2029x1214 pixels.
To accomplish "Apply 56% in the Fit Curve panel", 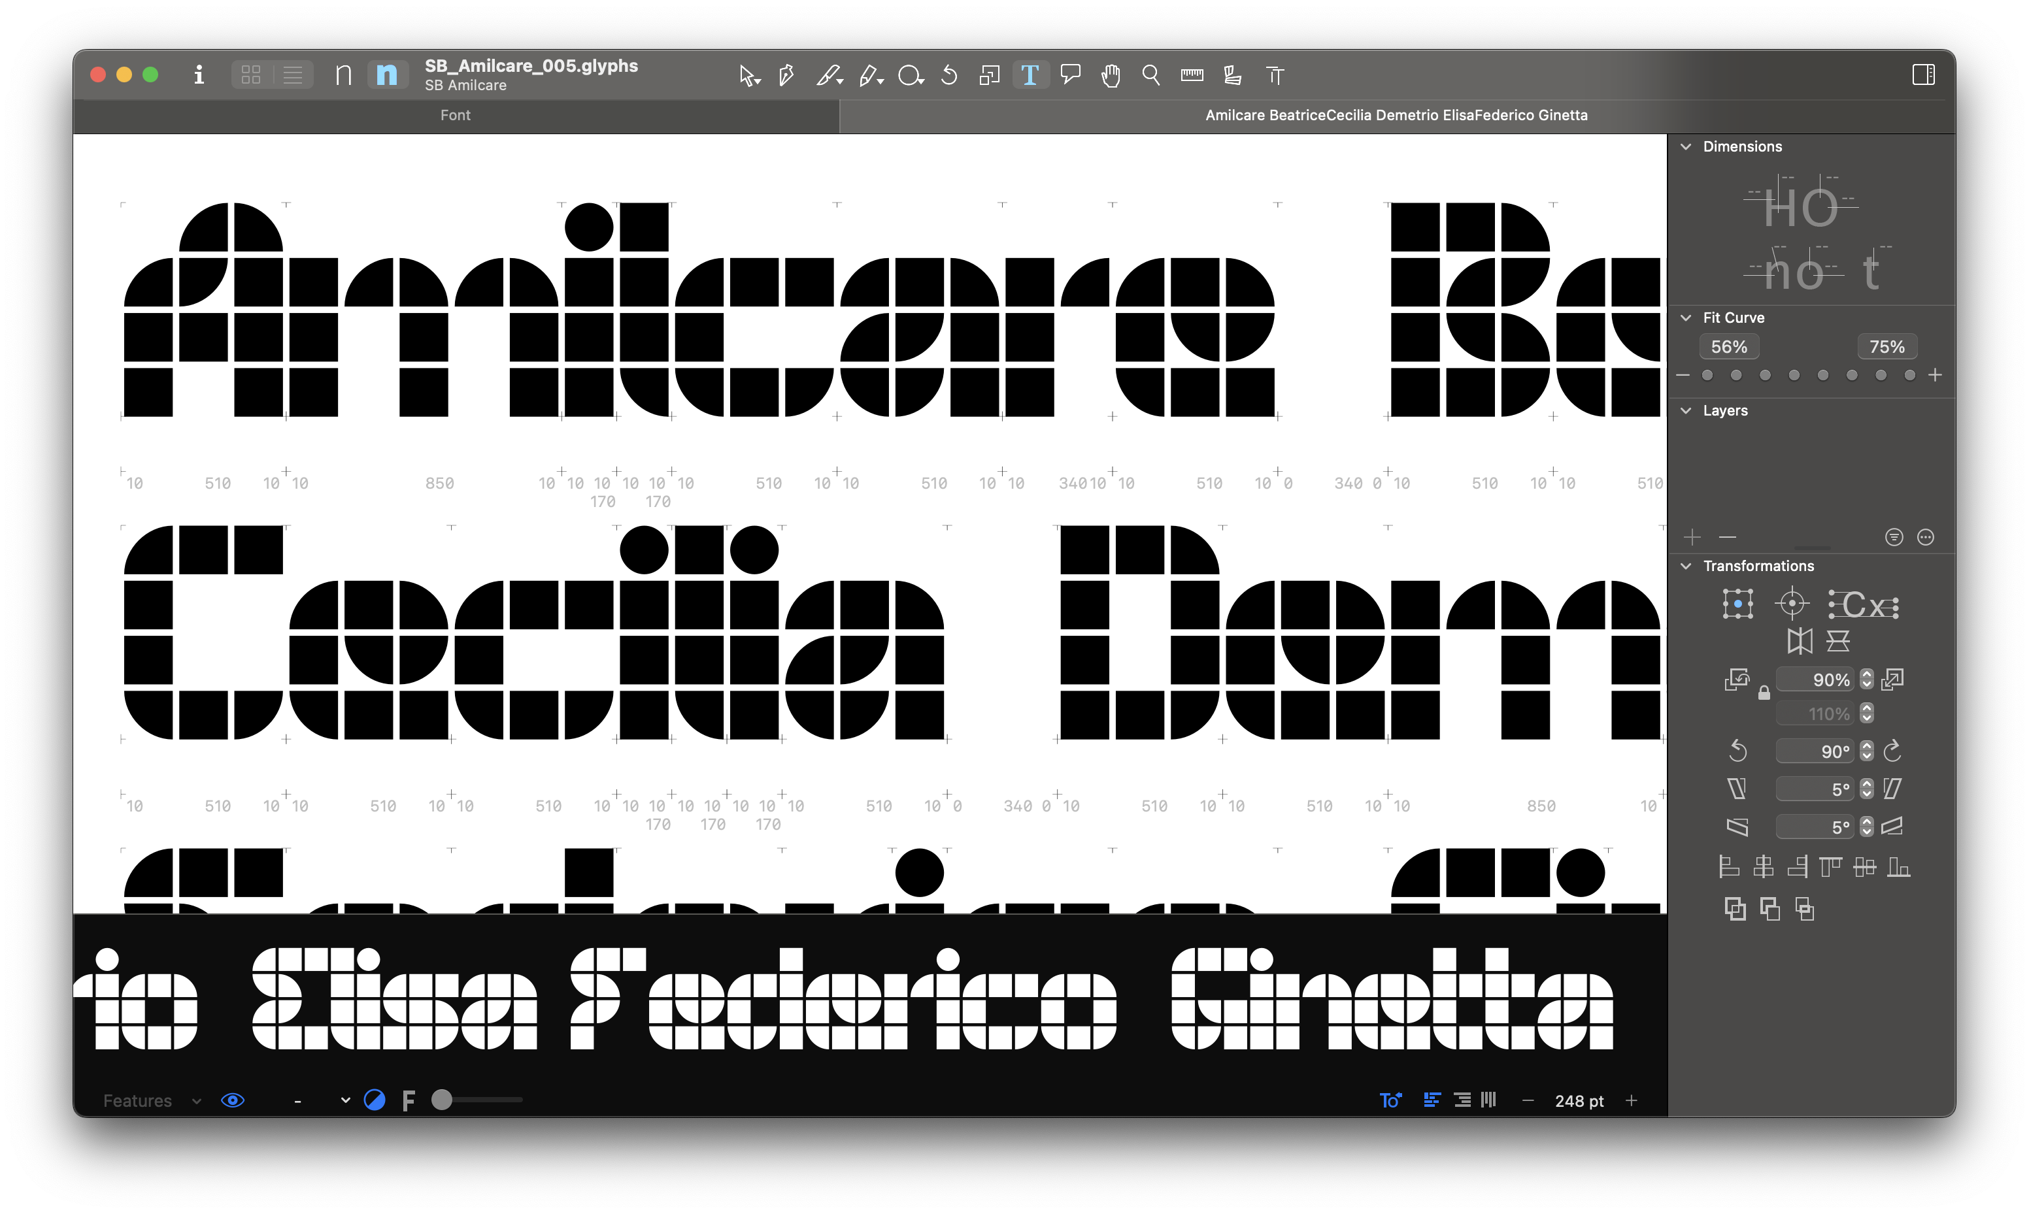I will pos(1729,346).
